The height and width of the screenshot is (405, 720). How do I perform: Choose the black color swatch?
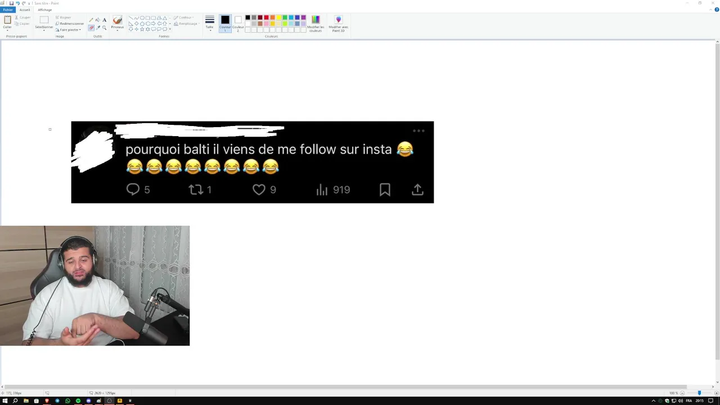[x=247, y=17]
